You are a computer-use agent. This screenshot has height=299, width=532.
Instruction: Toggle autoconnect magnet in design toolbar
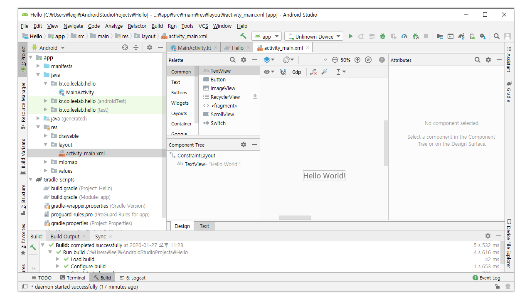click(283, 72)
